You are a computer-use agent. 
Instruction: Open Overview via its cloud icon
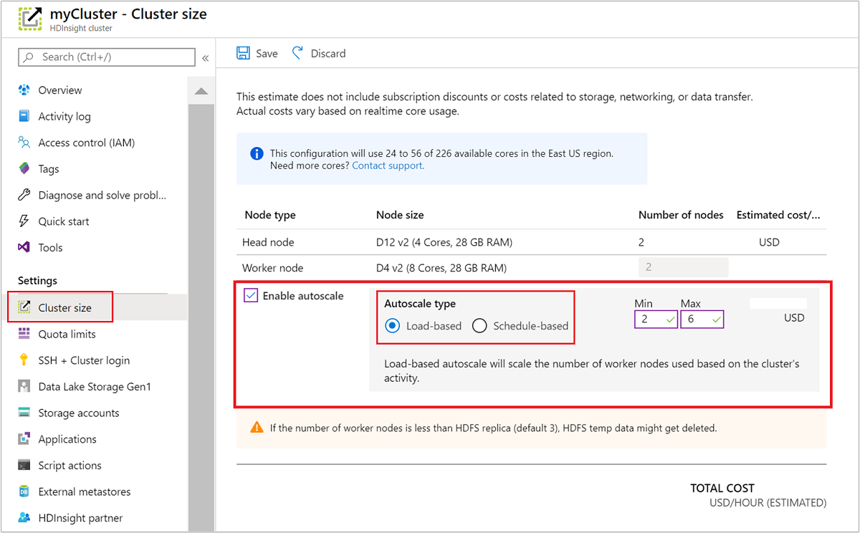(x=24, y=90)
